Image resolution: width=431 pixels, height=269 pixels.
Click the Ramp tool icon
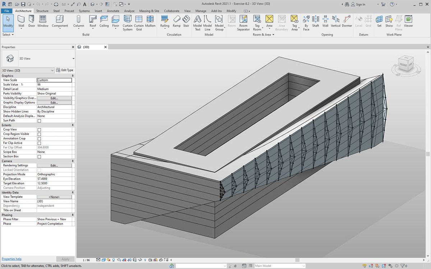[177, 21]
